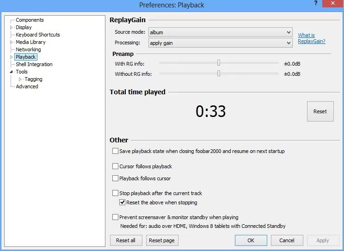Enable Stop playback after current track
The image size is (344, 251).
115,193
